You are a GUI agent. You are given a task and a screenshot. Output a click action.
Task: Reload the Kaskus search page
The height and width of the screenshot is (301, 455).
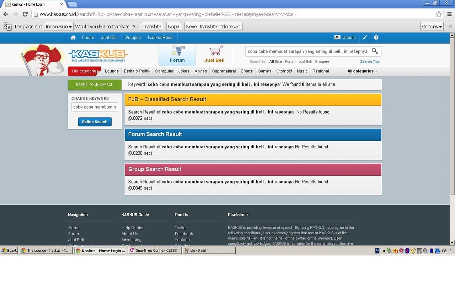click(x=25, y=14)
